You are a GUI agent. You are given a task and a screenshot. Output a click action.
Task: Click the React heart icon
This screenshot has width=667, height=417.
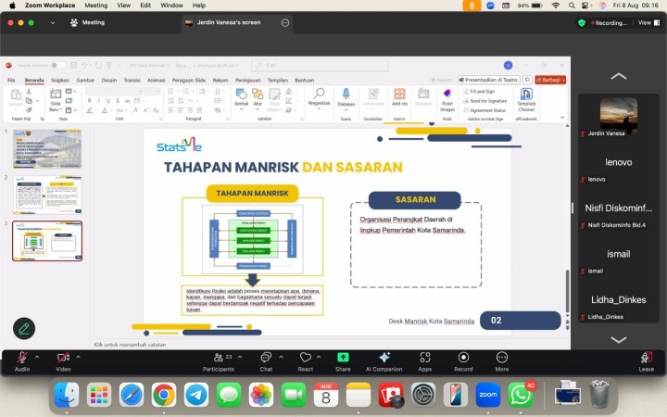[306, 358]
